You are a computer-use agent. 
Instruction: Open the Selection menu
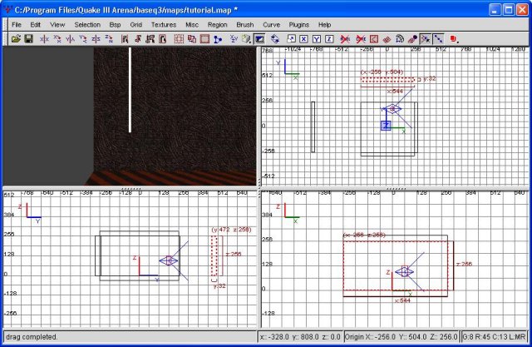point(87,25)
